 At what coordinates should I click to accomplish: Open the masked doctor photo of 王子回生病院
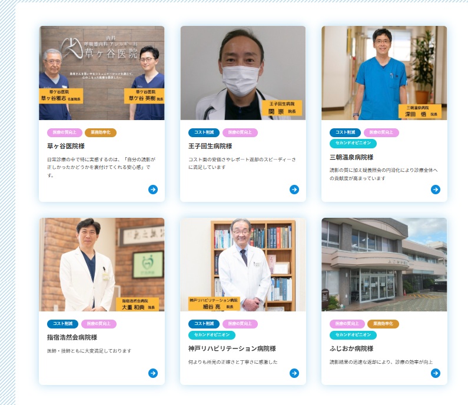pos(243,73)
